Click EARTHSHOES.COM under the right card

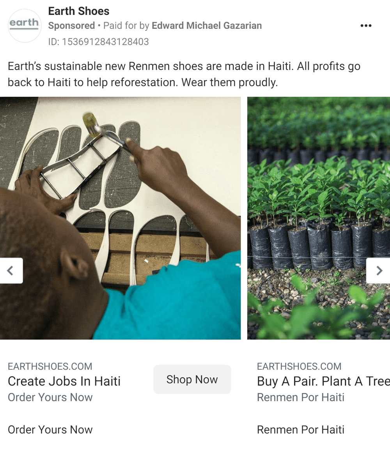[x=299, y=366]
